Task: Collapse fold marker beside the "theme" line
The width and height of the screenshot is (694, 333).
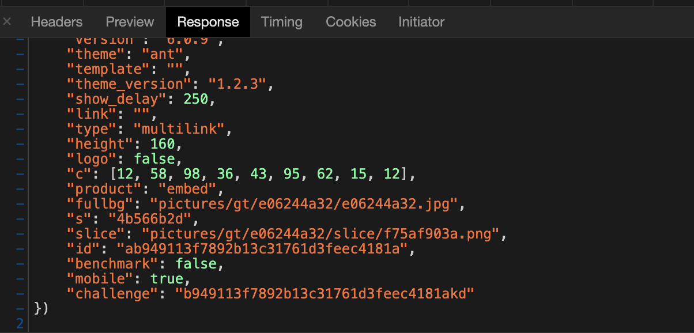Action: point(21,55)
